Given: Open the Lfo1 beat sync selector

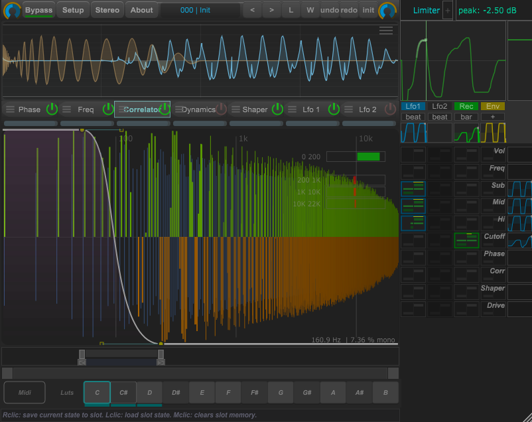Looking at the screenshot, I should point(413,117).
